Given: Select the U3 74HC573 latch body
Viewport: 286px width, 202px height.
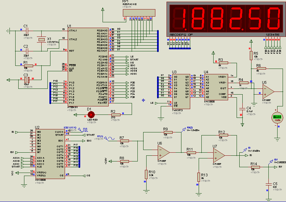Looking at the screenshot, I should coord(181,92).
